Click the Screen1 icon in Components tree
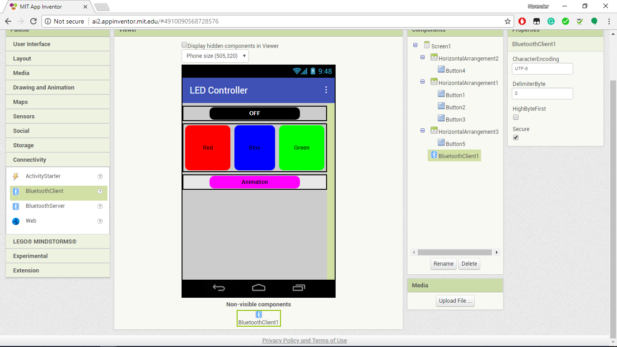 coord(427,45)
